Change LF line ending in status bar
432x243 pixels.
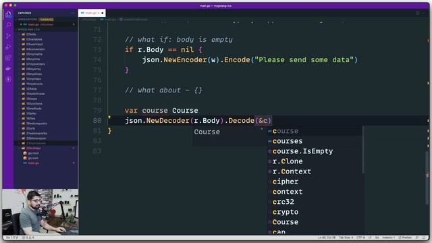(370, 238)
